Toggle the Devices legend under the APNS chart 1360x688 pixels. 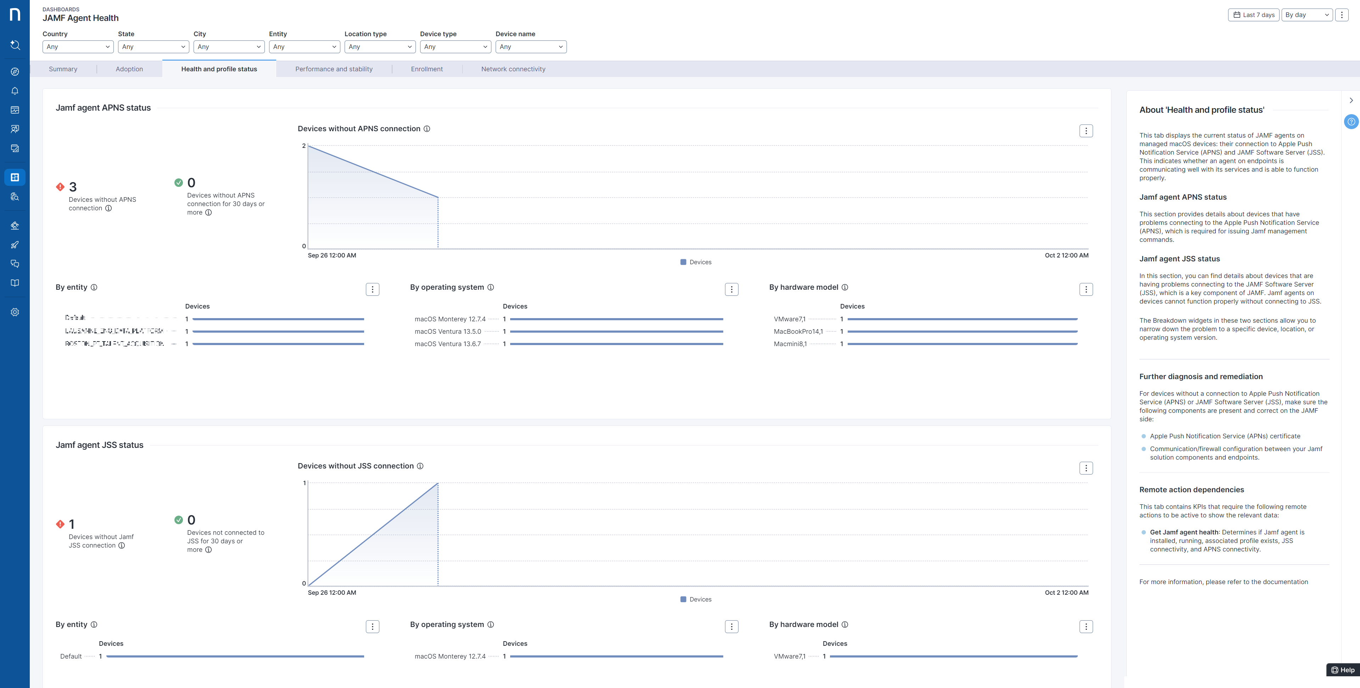(x=695, y=262)
